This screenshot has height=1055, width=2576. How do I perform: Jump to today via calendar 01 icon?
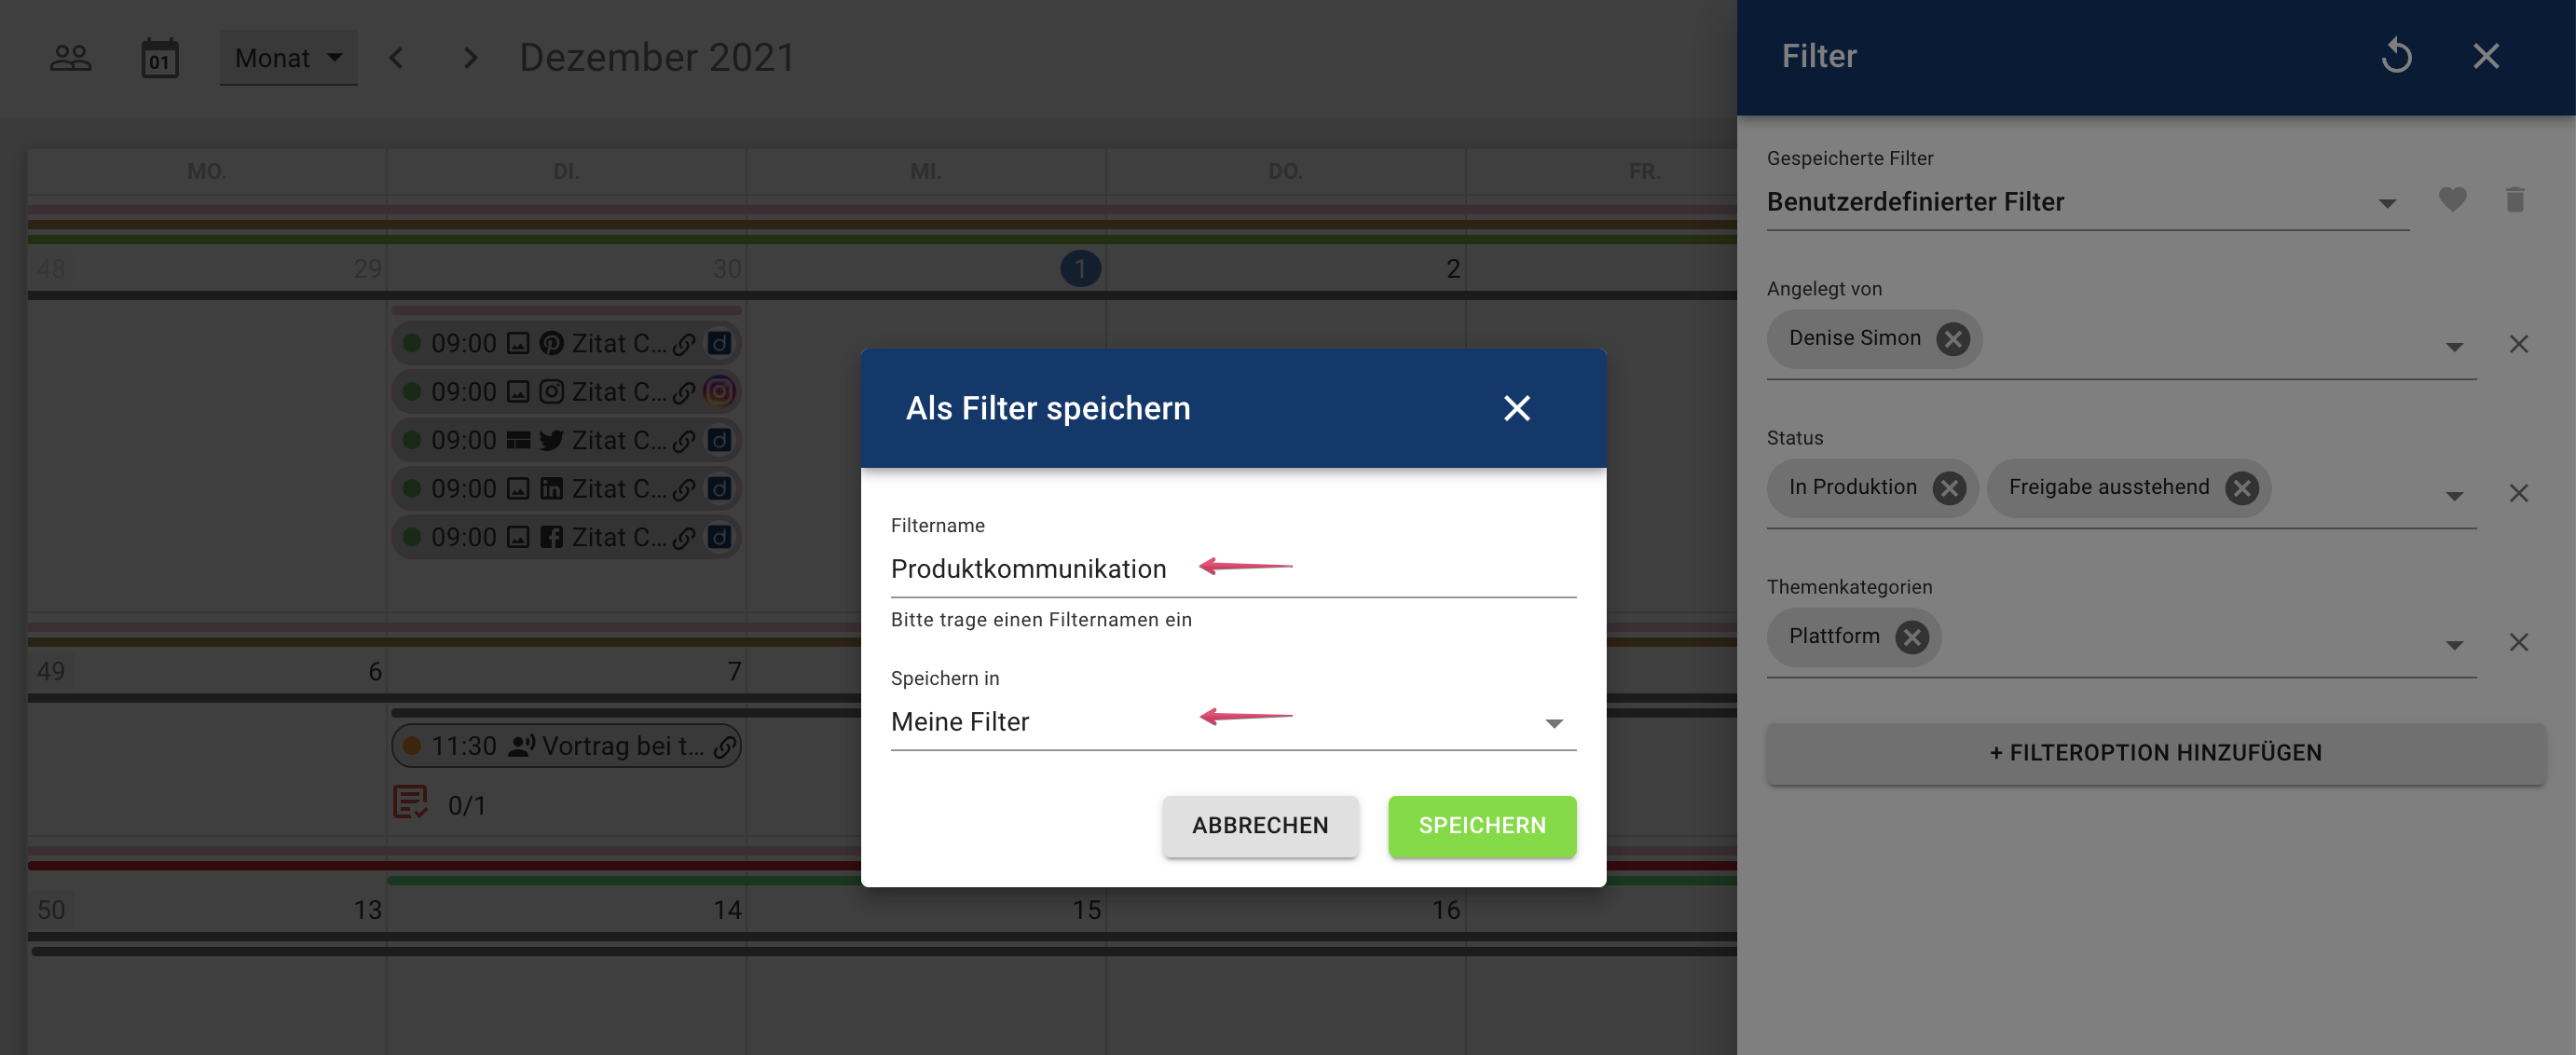coord(160,58)
